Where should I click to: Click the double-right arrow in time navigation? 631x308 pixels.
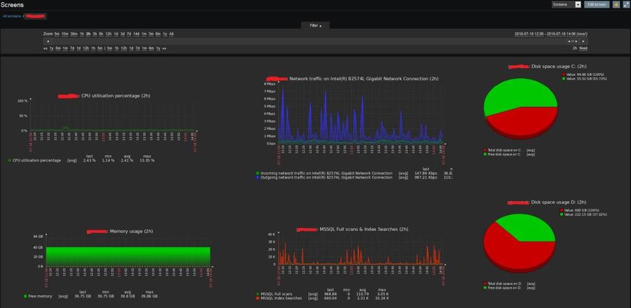(164, 48)
